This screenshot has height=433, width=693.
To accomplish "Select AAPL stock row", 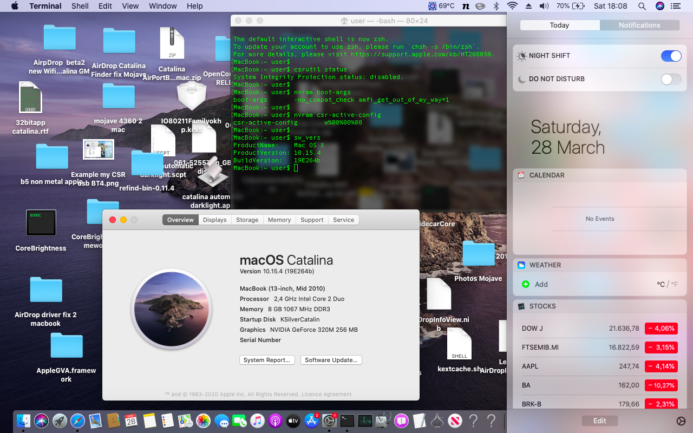I will pos(599,366).
